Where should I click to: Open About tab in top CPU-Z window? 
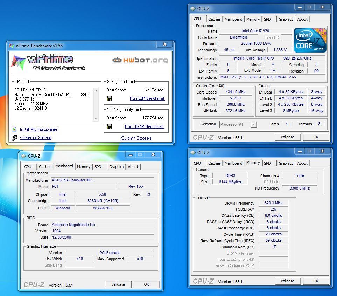(302, 19)
